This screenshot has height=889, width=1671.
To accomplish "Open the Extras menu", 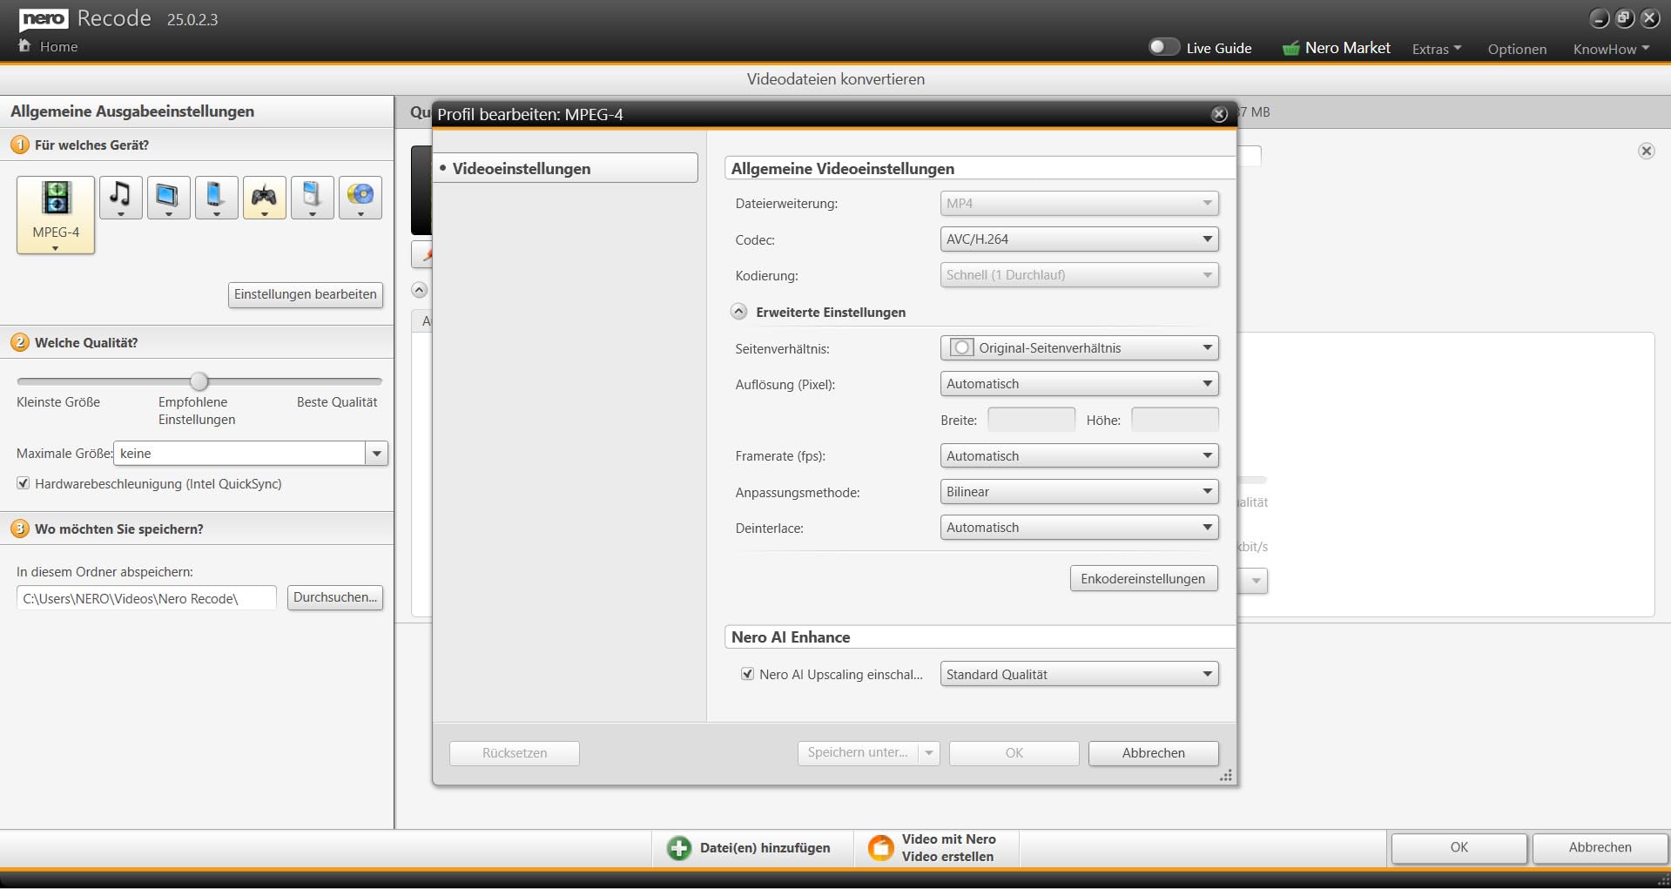I will [1437, 49].
